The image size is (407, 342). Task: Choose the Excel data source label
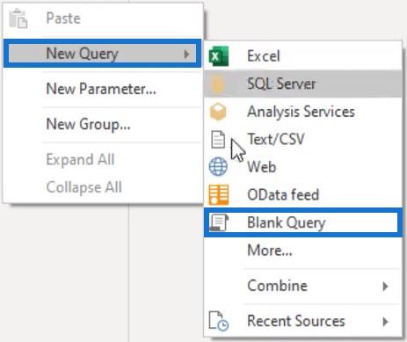[264, 56]
